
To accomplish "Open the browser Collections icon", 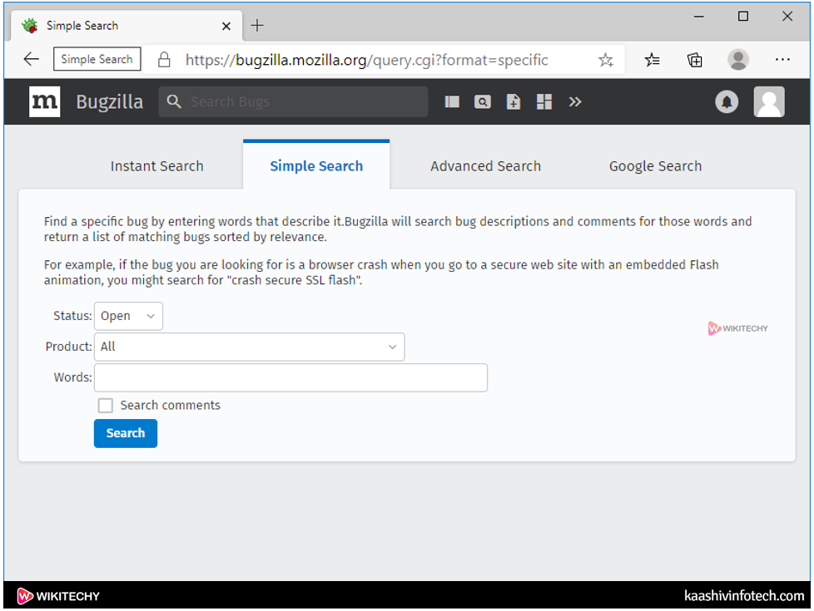I will (694, 60).
